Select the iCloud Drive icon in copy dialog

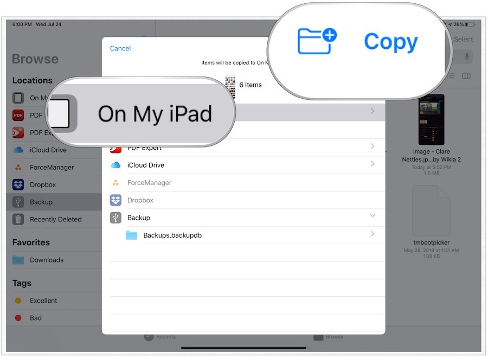point(115,165)
